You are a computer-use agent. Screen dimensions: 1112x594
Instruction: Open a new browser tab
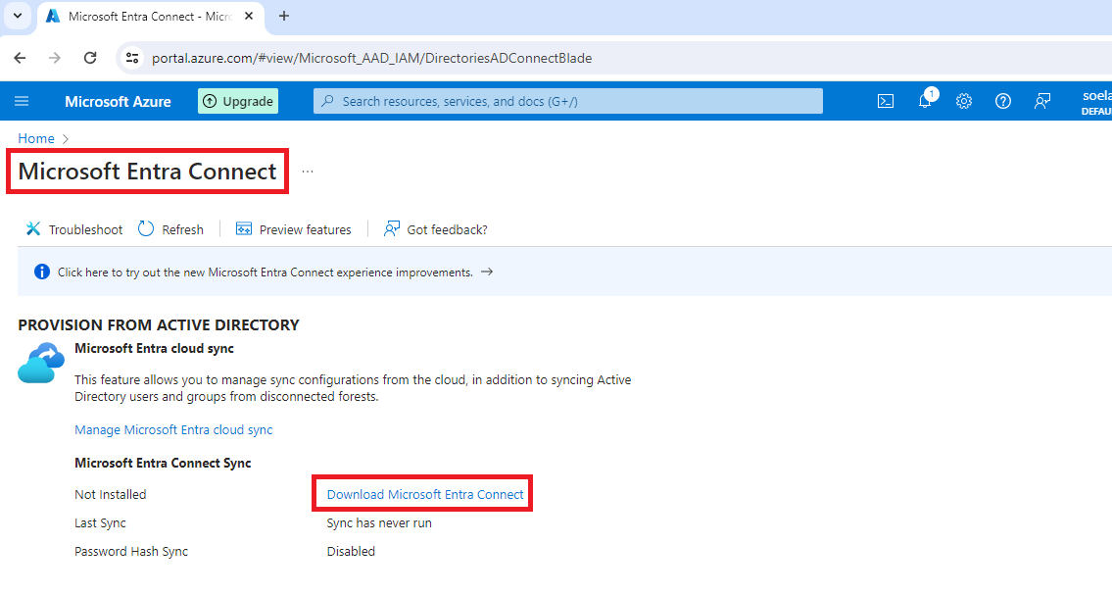click(x=284, y=16)
